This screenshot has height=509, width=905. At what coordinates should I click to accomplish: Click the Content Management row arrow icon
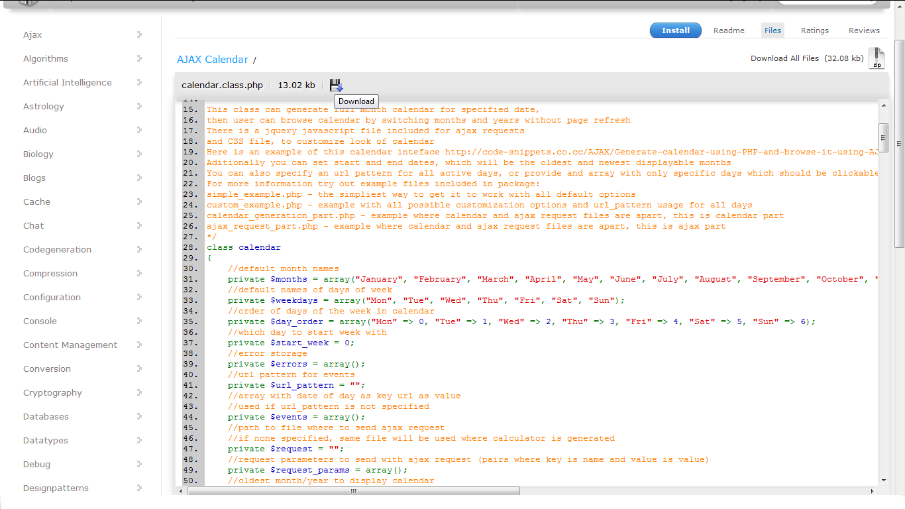pos(139,345)
